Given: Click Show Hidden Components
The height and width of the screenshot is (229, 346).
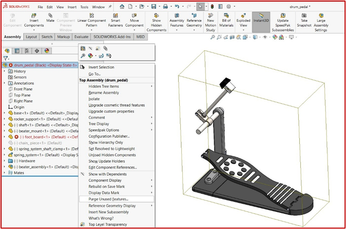Looking at the screenshot, I should pos(157,23).
